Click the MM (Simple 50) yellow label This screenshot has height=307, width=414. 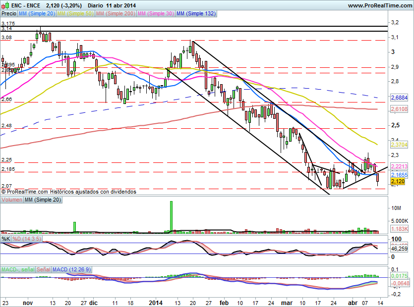click(x=75, y=14)
